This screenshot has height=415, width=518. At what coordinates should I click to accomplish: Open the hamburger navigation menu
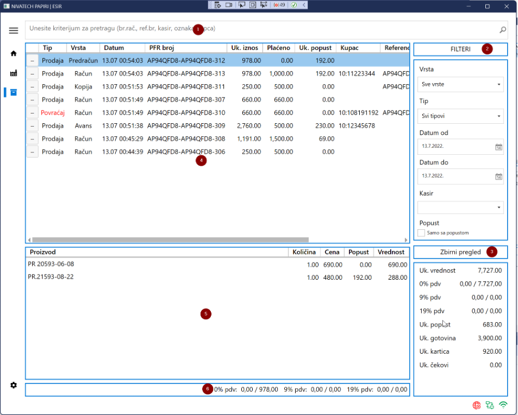click(x=14, y=30)
